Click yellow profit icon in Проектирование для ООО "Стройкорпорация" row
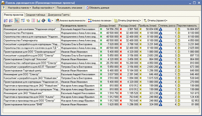202x116 pixels. [140, 52]
